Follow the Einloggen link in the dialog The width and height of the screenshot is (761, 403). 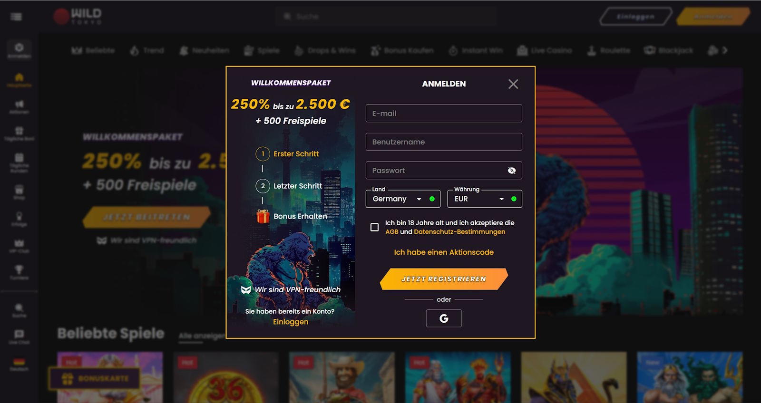291,322
